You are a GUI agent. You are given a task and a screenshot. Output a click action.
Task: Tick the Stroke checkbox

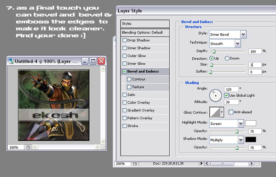[x=124, y=126]
